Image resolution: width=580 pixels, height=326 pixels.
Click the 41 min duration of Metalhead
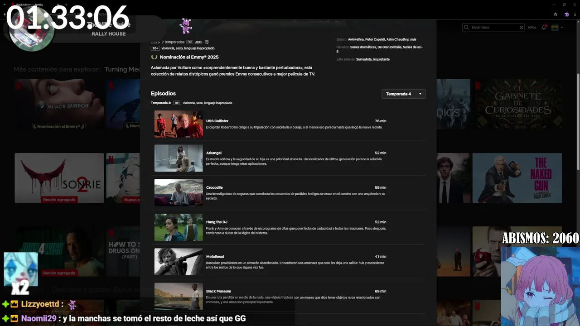[x=381, y=257]
